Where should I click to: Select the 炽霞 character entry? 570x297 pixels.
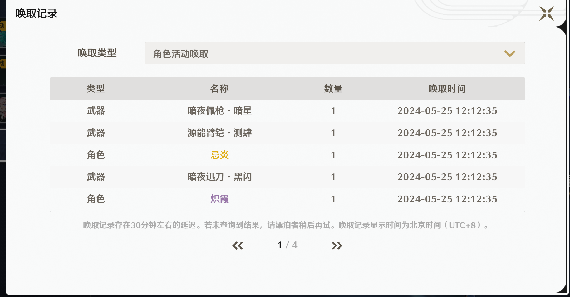pyautogui.click(x=219, y=199)
